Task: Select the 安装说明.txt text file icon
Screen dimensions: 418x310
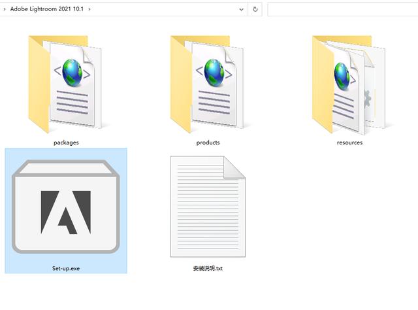Action: click(208, 207)
